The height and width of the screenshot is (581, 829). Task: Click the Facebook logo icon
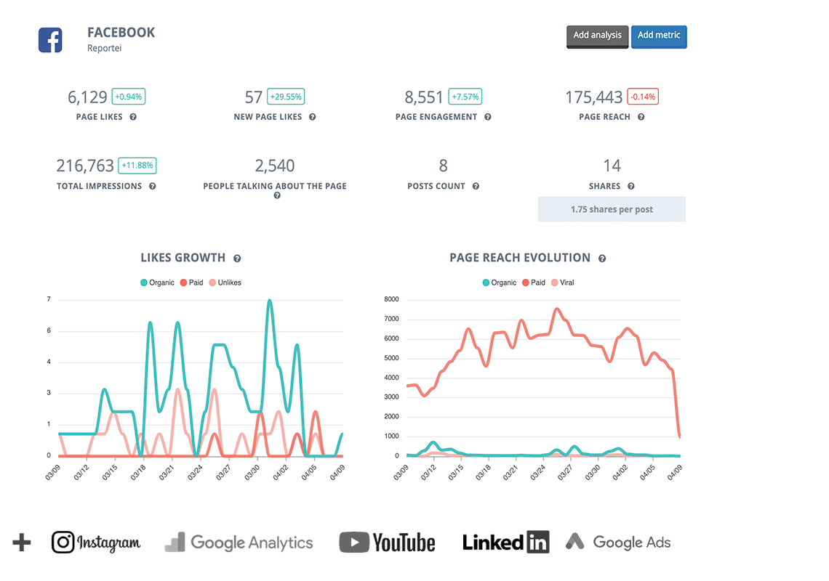pos(50,40)
